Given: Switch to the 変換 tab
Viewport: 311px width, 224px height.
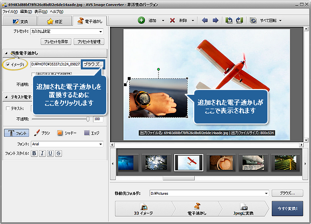Looking at the screenshot, I should tap(19, 21).
